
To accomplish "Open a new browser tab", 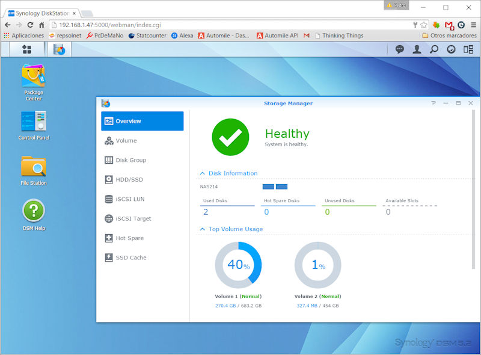I will pos(87,13).
